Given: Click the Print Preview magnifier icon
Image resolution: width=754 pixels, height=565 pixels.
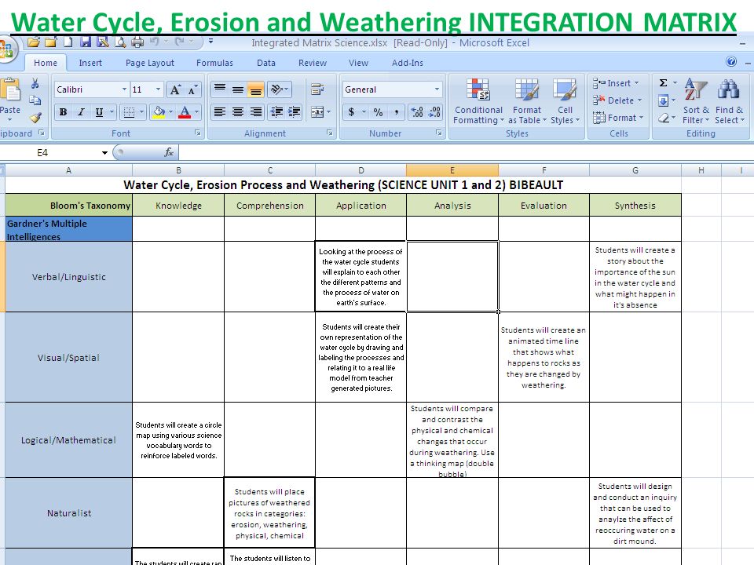Looking at the screenshot, I should 120,42.
